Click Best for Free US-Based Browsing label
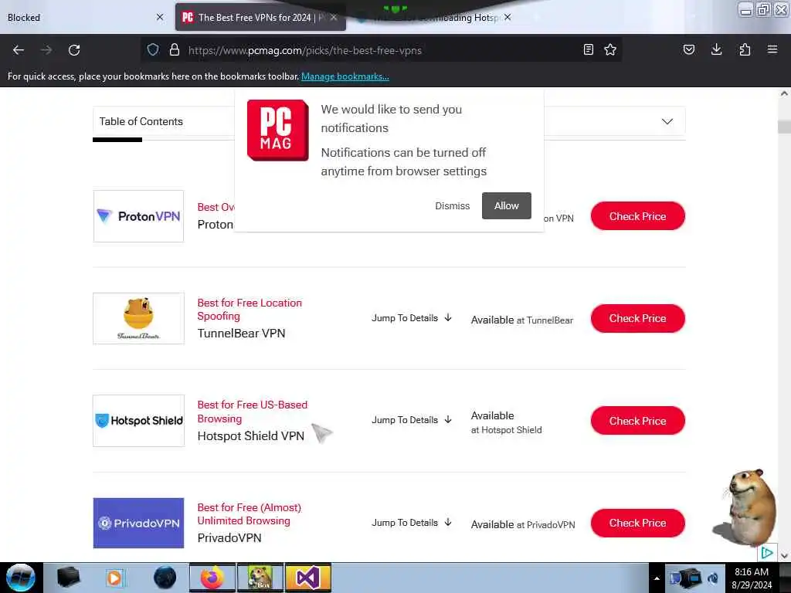791x593 pixels. click(x=253, y=412)
